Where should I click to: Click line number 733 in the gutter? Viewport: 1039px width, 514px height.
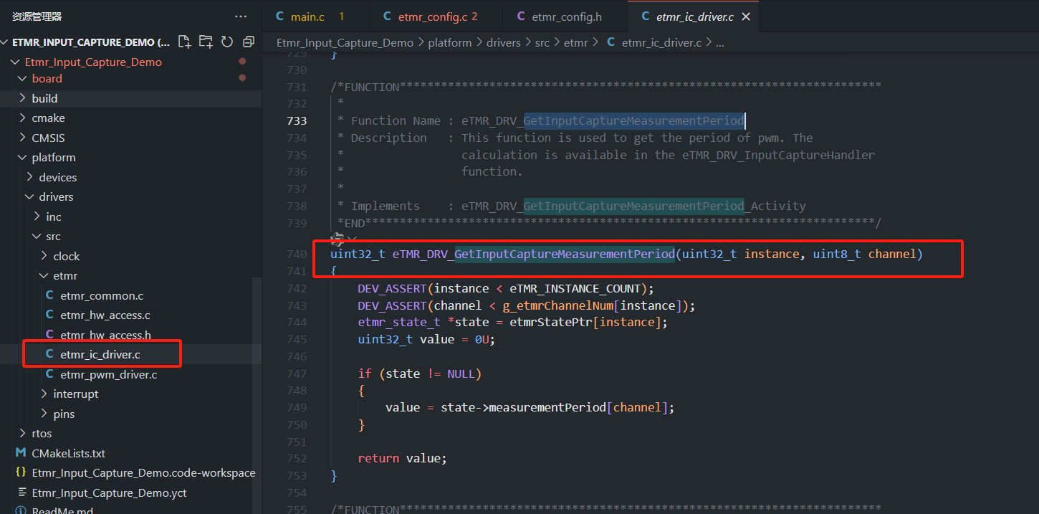click(296, 120)
